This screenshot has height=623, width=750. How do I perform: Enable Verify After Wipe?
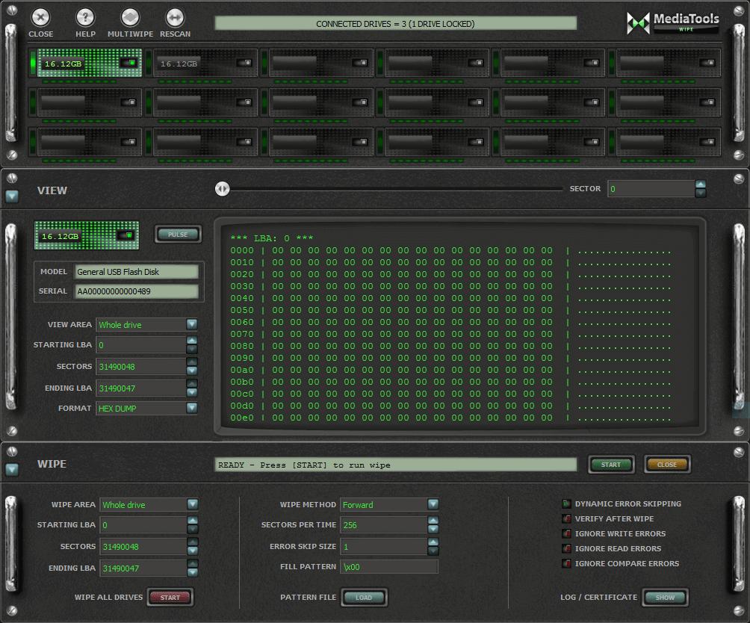[x=566, y=519]
